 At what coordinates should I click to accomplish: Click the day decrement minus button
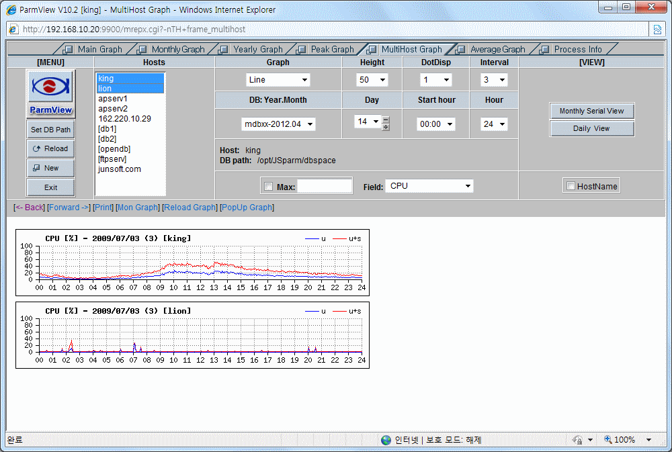pyautogui.click(x=386, y=120)
